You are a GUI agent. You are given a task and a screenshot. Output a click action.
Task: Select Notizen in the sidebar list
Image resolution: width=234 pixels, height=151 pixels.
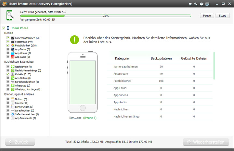point(20,99)
